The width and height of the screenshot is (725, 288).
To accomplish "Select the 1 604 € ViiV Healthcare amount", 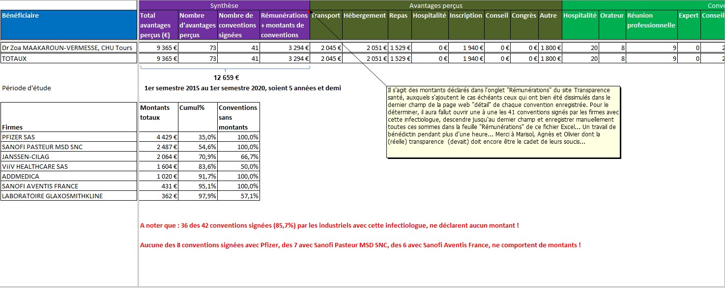I will pyautogui.click(x=158, y=166).
